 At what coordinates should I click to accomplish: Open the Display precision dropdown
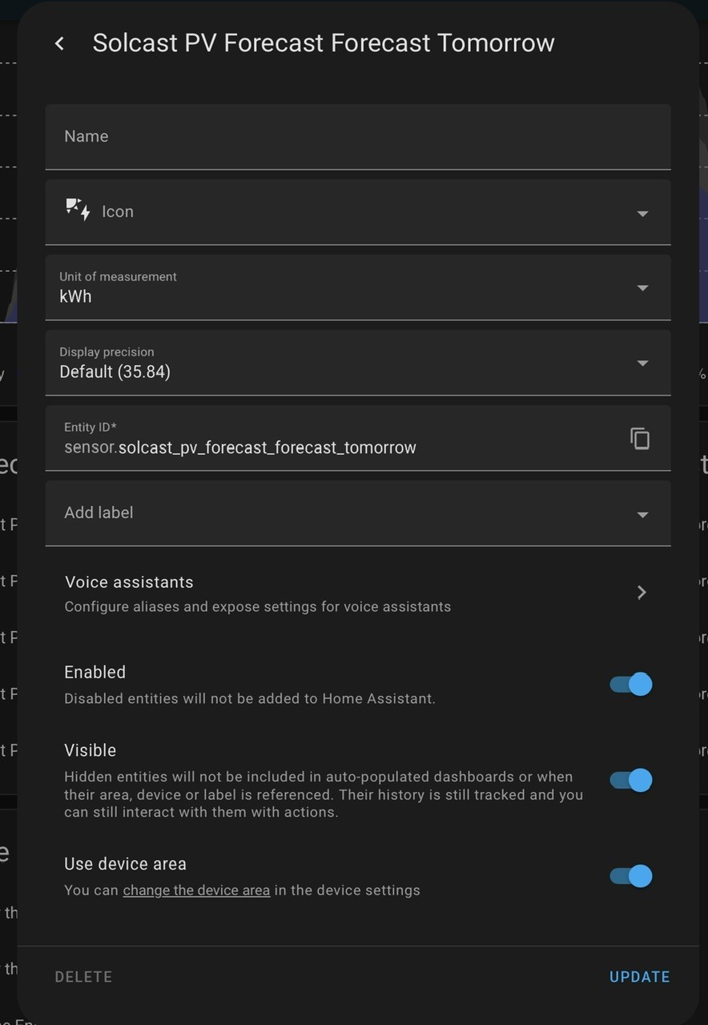pos(358,363)
